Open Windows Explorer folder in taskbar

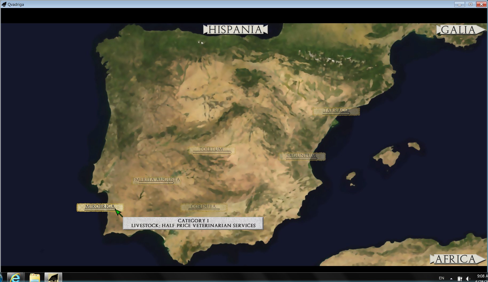click(x=34, y=277)
